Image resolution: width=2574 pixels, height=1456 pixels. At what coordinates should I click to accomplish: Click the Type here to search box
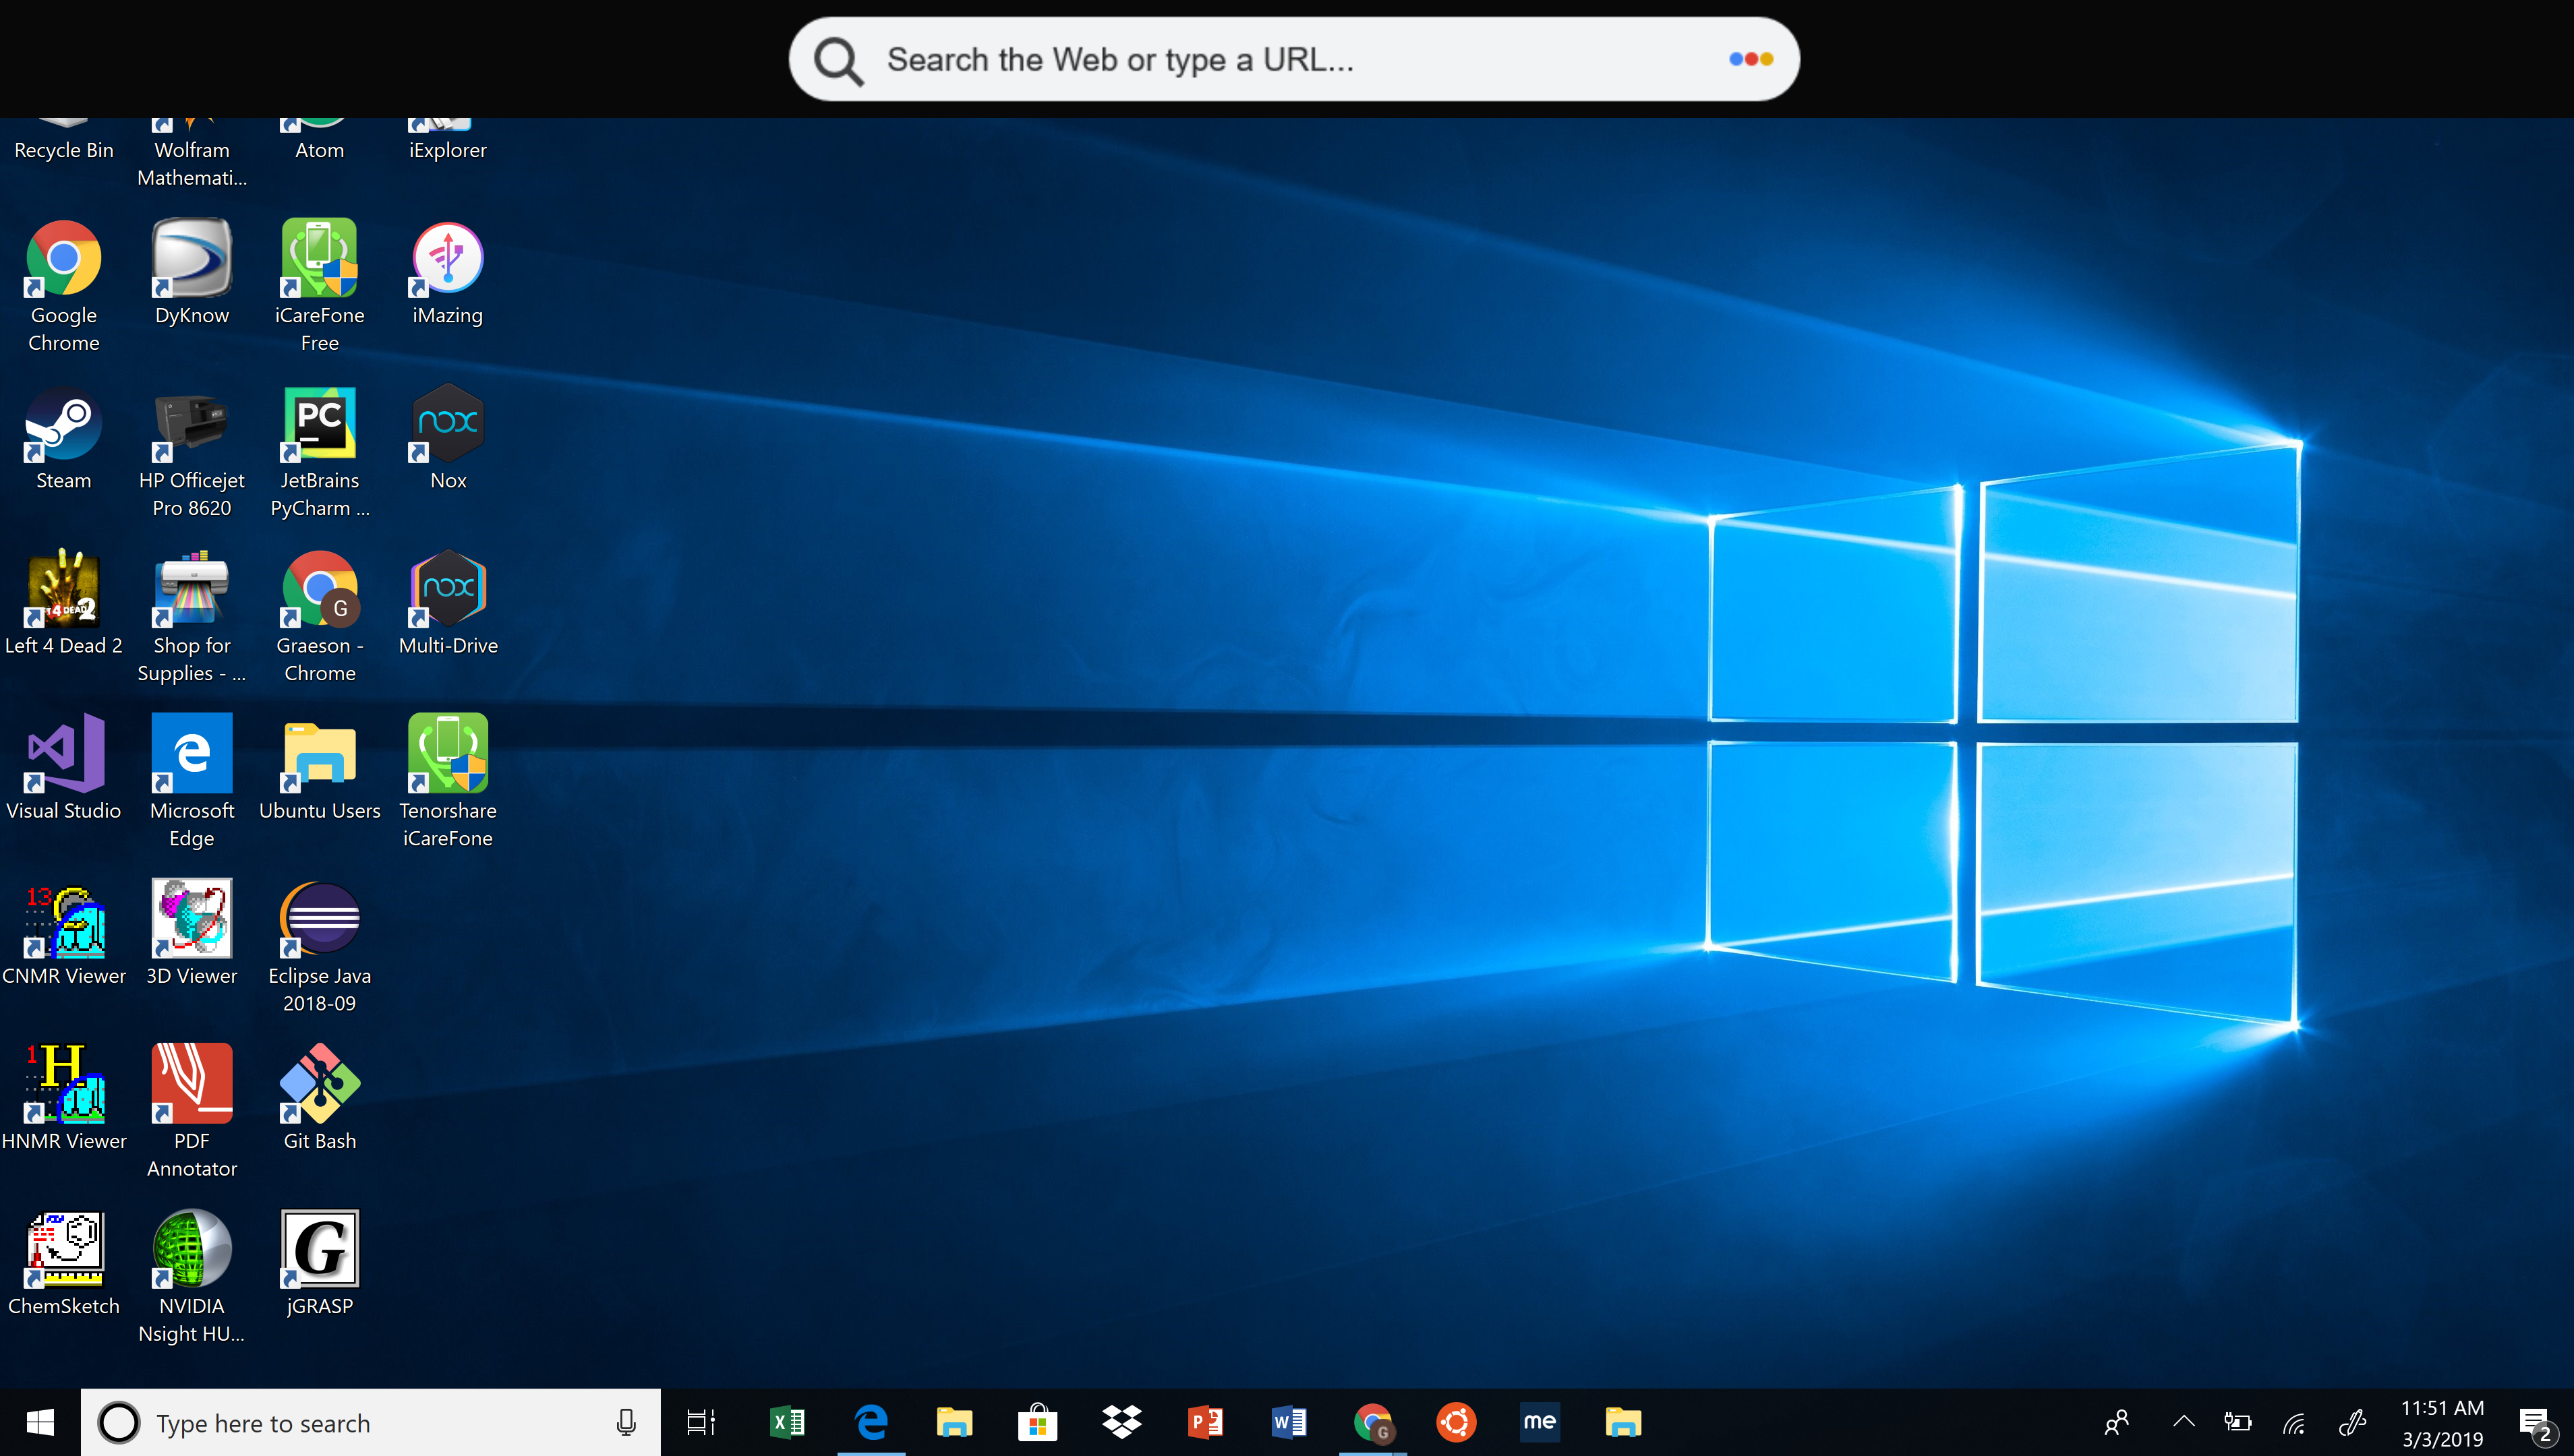tap(370, 1422)
